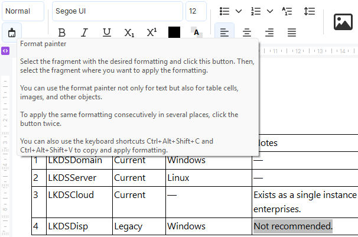The height and width of the screenshot is (237, 358).
Task: Click the LKDSCloud table cell
Action: (x=79, y=202)
